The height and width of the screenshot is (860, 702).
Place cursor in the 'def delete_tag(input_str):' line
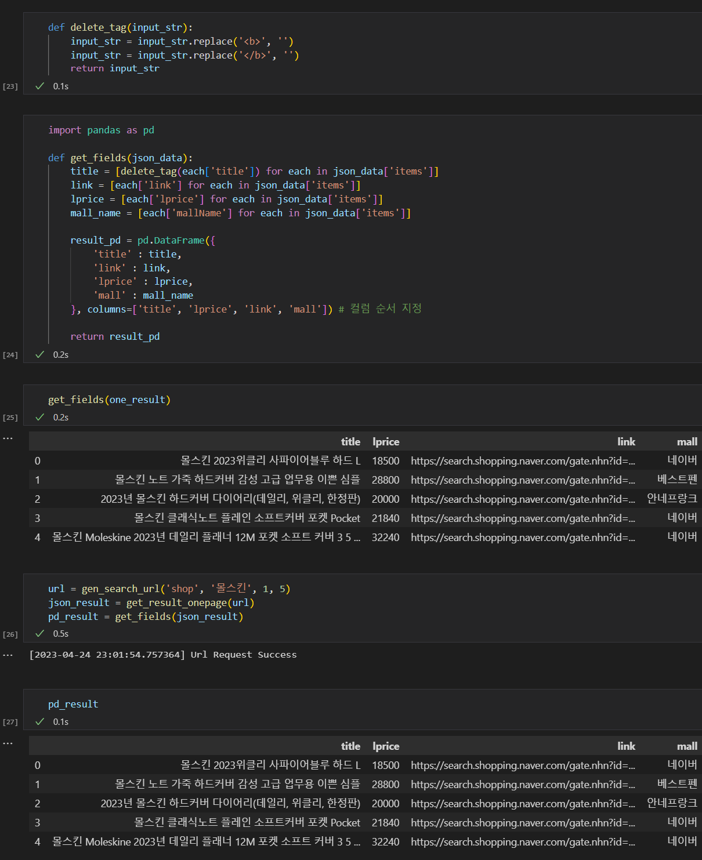pyautogui.click(x=120, y=27)
